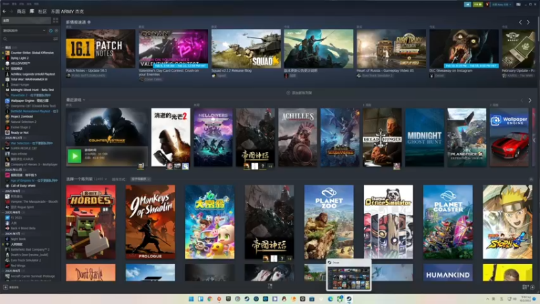The width and height of the screenshot is (540, 304).
Task: Open 9 Monkeys of Shaolin Prologue cover
Action: tap(150, 222)
